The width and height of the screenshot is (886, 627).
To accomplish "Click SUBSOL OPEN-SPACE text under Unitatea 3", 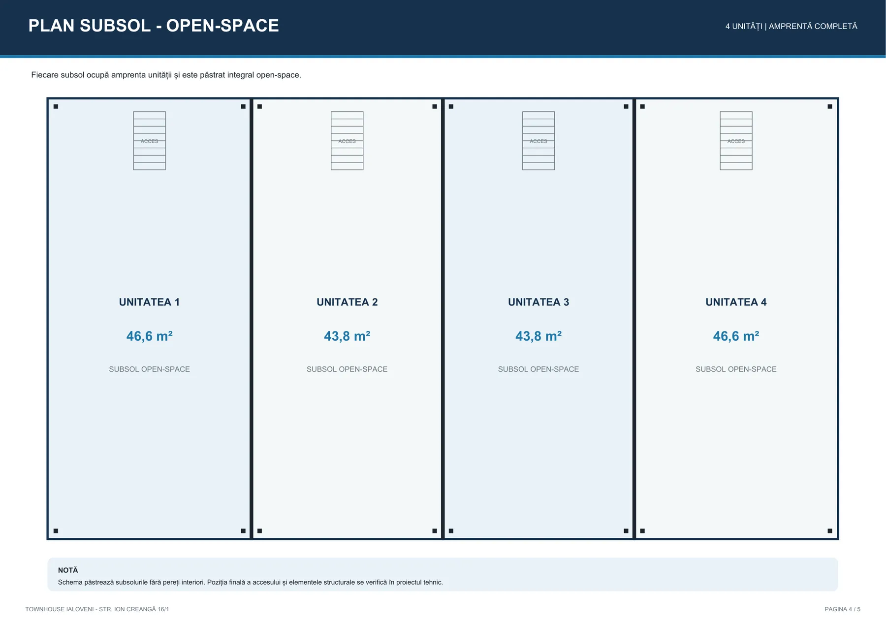I will (538, 369).
